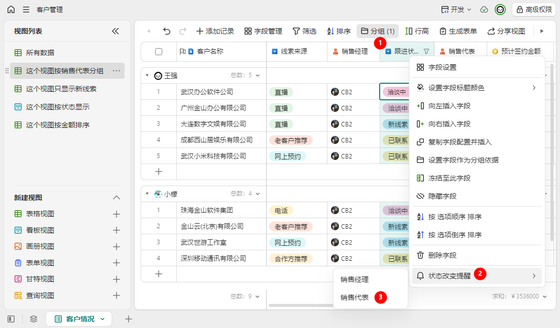Click the home icon
Screen dimensions: 560x328
(11, 10)
